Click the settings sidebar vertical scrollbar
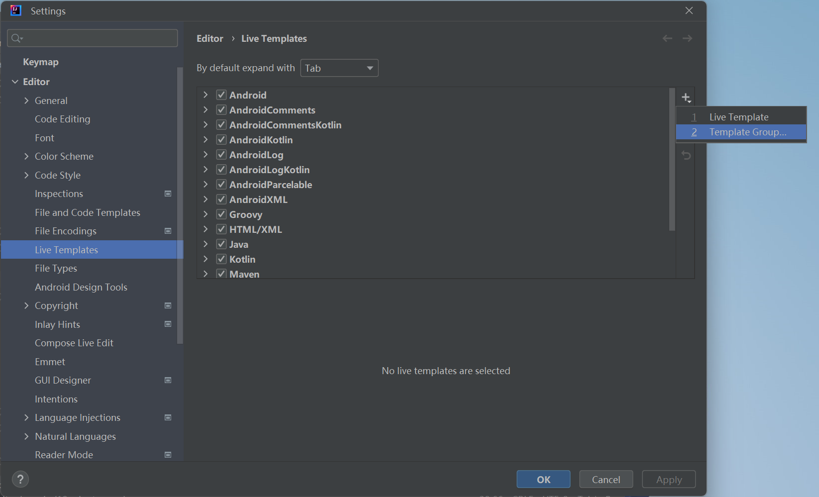This screenshot has width=819, height=497. coord(180,205)
